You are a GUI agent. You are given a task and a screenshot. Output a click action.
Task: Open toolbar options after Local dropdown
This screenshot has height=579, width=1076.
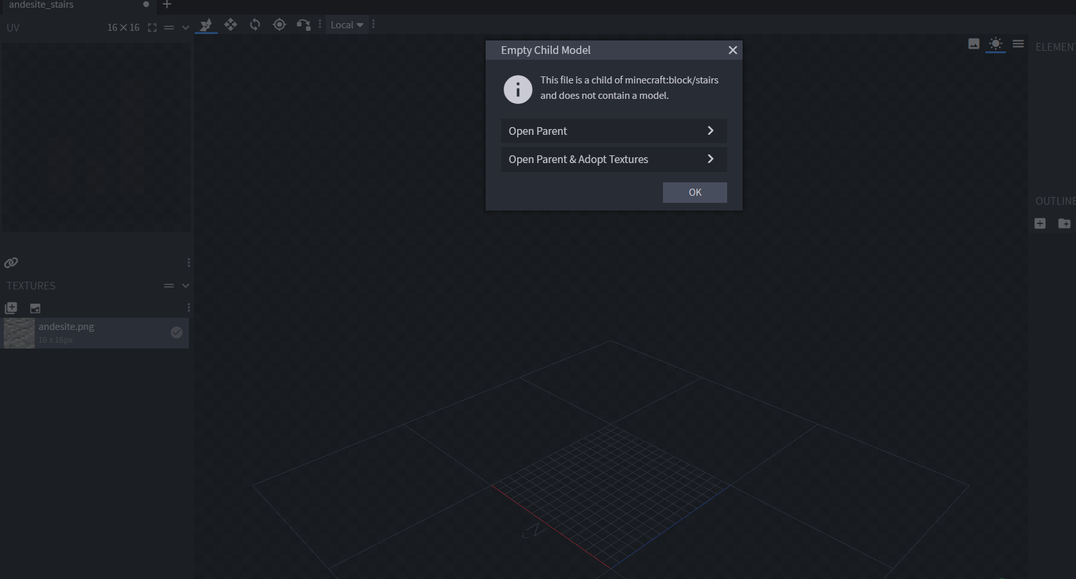(373, 25)
